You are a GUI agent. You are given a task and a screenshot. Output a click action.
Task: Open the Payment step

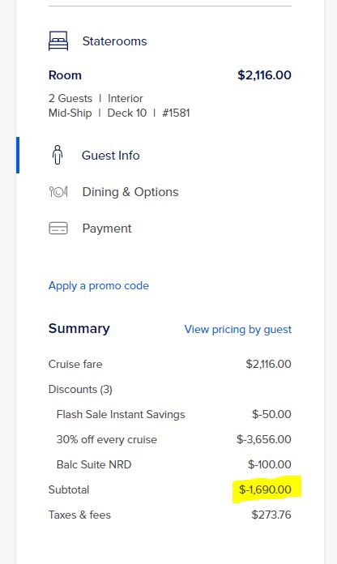[107, 229]
